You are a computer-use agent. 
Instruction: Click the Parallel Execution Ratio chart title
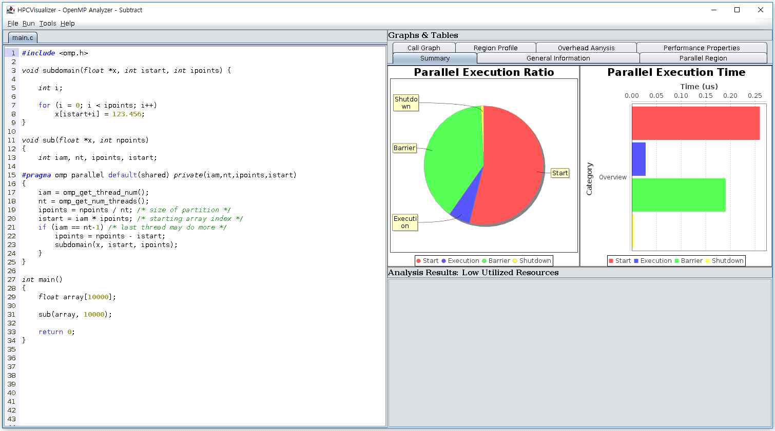tap(484, 72)
